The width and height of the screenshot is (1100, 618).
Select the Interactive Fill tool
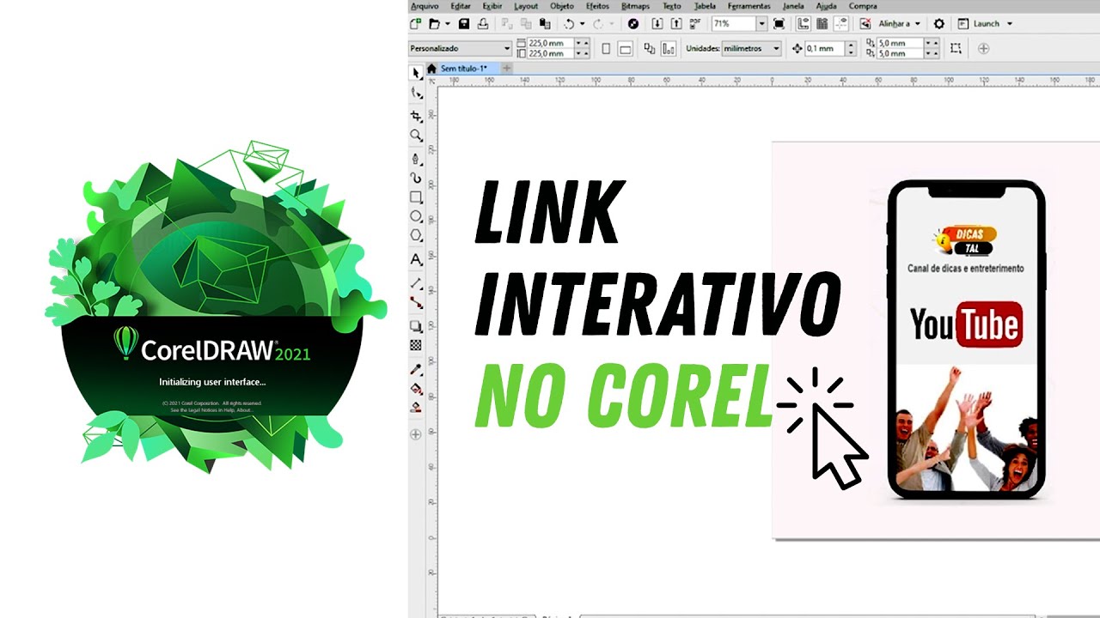[x=417, y=389]
